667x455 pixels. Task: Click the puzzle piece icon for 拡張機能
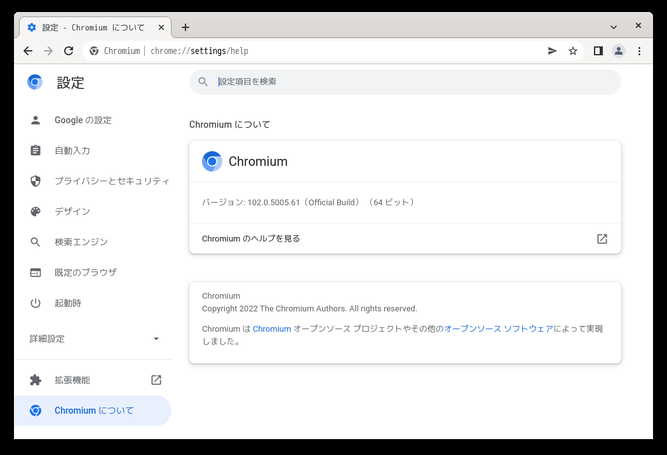tap(36, 380)
